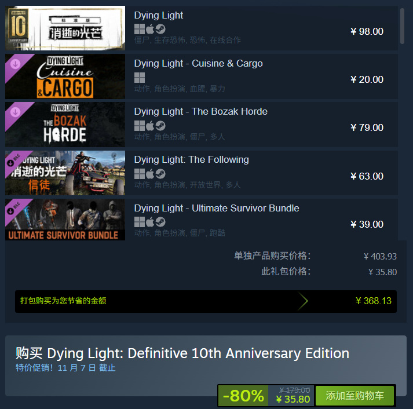The height and width of the screenshot is (409, 413).
Task: Click Apple icon under The Bozak Horde
Action: [x=150, y=126]
